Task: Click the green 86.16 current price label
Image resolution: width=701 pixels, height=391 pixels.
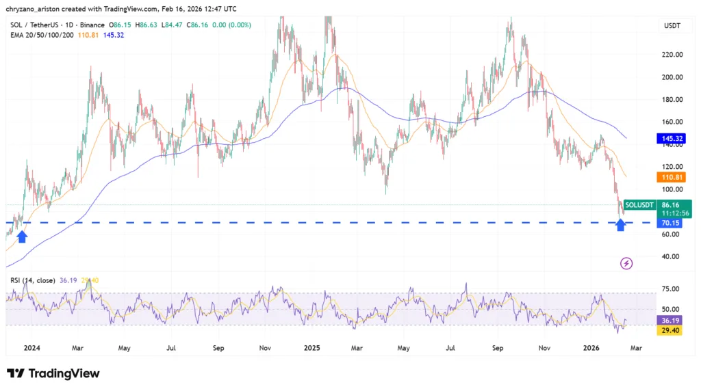Action: pos(670,204)
